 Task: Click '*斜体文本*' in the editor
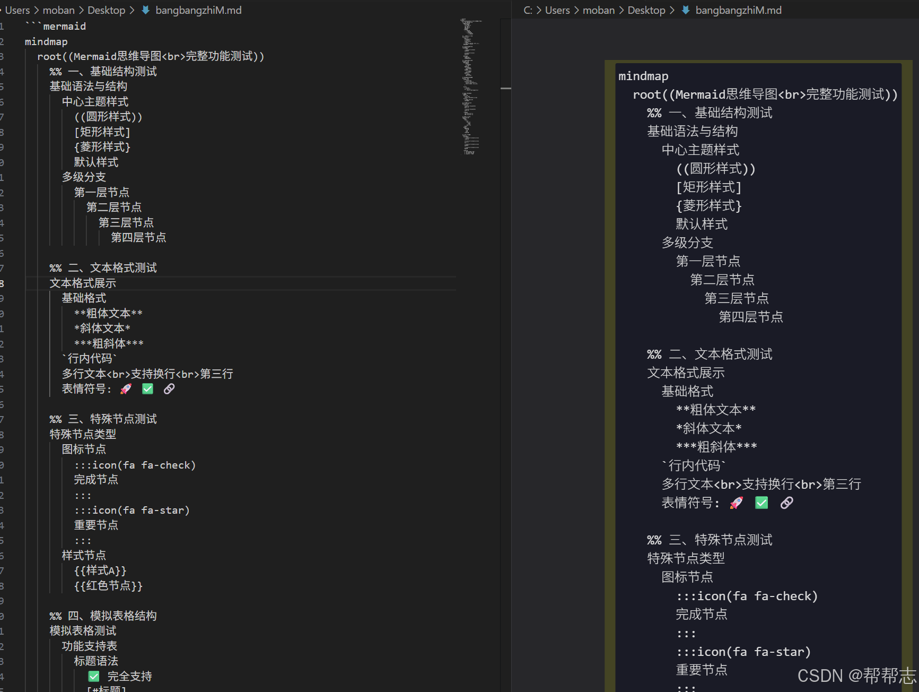click(x=102, y=328)
